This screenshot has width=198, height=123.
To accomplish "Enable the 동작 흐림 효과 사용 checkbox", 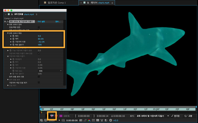I will point(39,77).
